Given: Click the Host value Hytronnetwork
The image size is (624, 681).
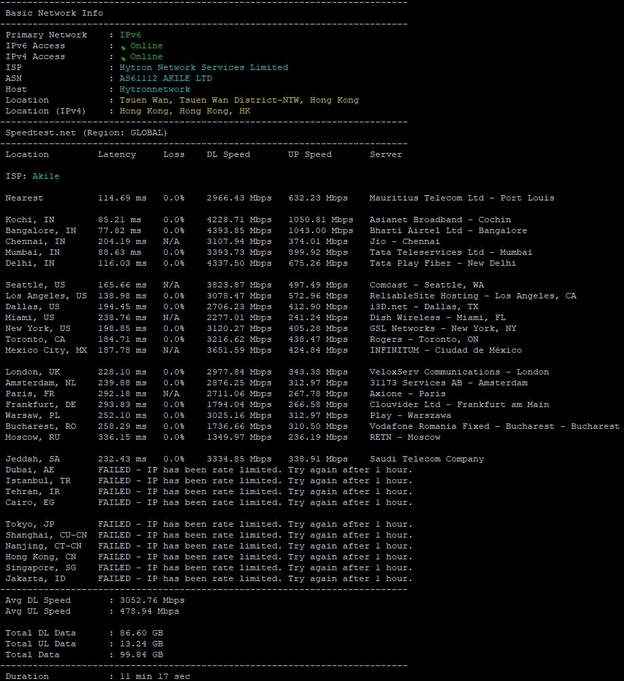Looking at the screenshot, I should (155, 89).
